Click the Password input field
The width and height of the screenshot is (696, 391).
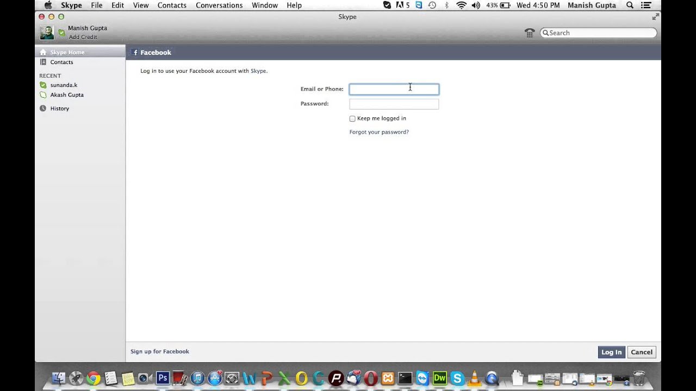[x=394, y=104]
